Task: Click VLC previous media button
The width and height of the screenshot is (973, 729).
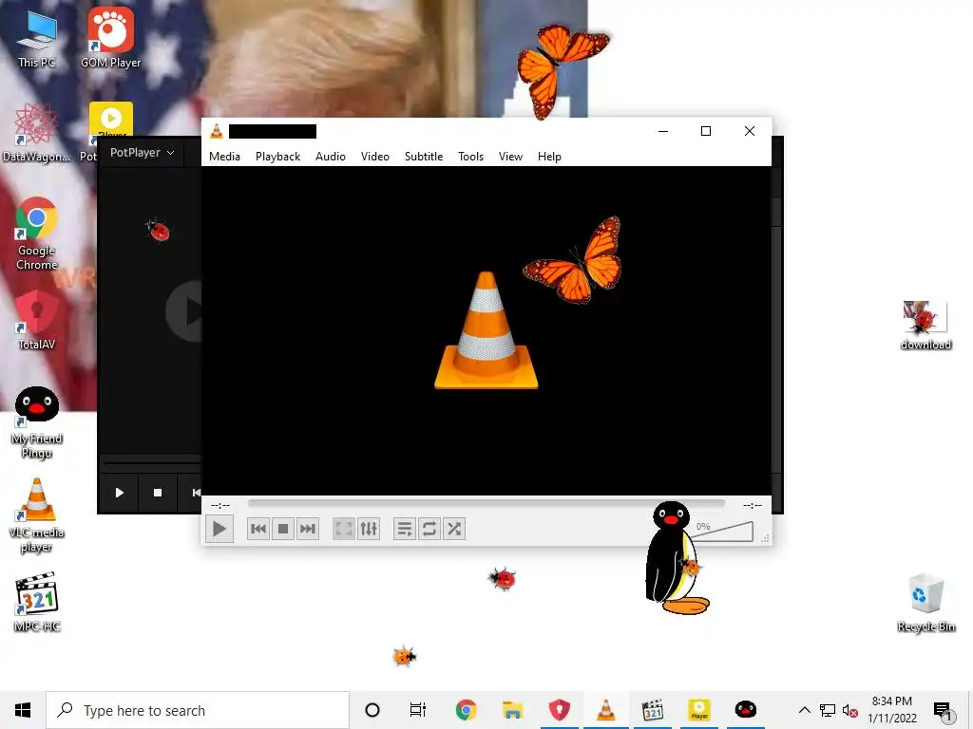Action: click(258, 529)
